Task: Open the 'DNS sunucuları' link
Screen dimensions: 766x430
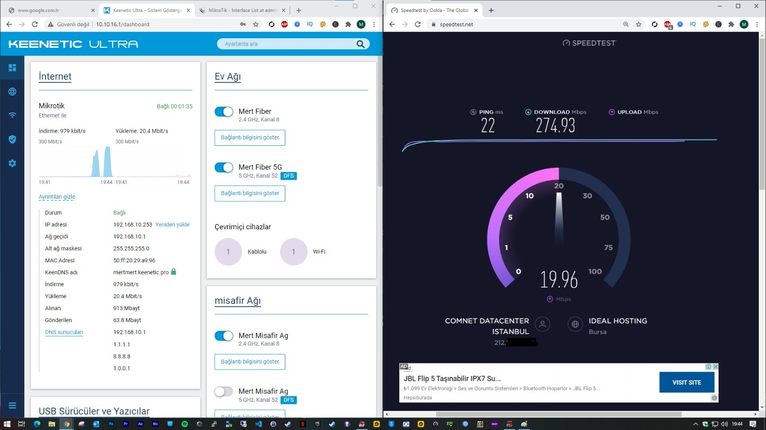Action: [64, 332]
